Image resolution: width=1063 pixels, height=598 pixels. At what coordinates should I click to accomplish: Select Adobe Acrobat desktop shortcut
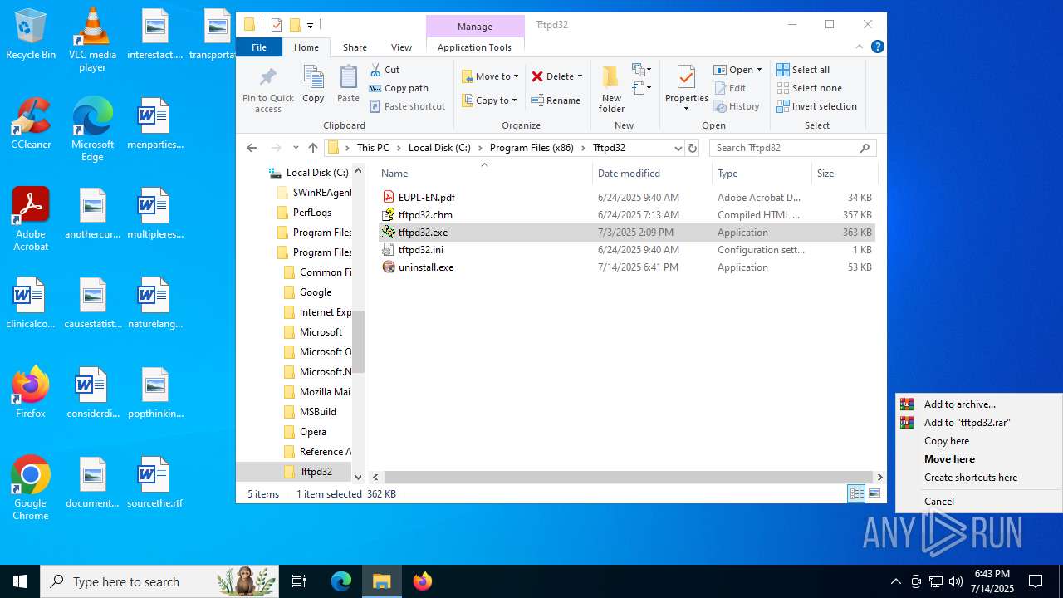(x=31, y=219)
